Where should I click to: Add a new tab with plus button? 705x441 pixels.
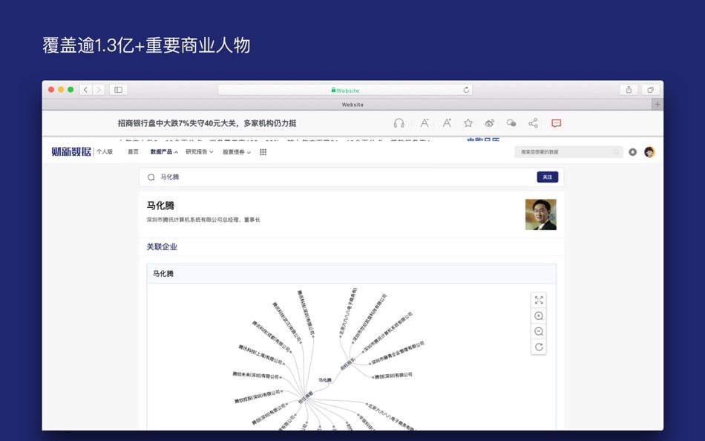(x=658, y=105)
